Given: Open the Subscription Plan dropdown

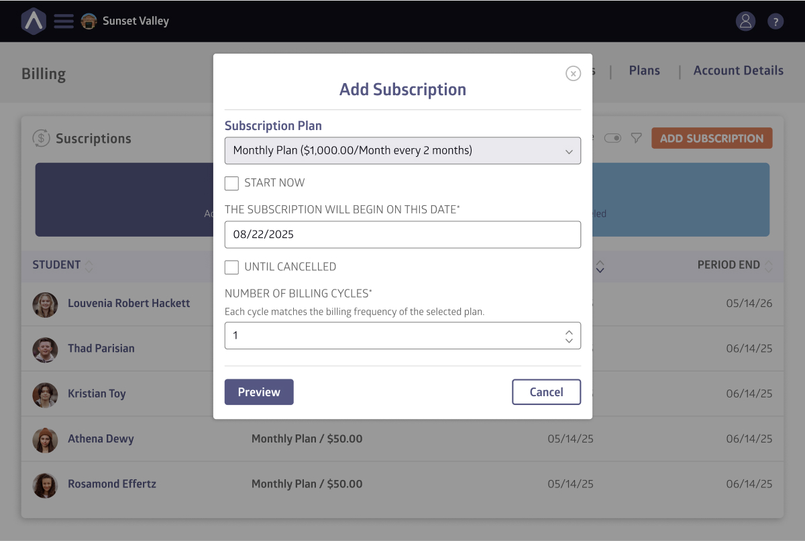Looking at the screenshot, I should 402,151.
